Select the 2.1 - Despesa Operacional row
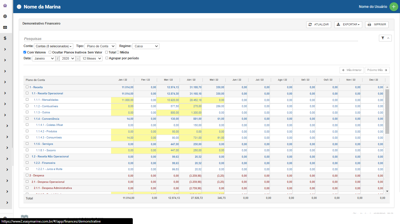The width and height of the screenshot is (400, 224). coord(47,182)
